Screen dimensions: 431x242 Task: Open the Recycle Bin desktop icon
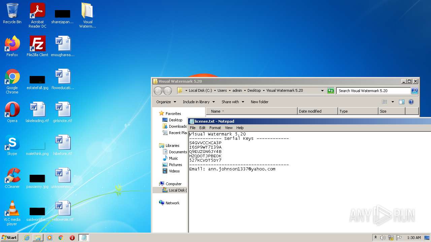click(x=12, y=13)
